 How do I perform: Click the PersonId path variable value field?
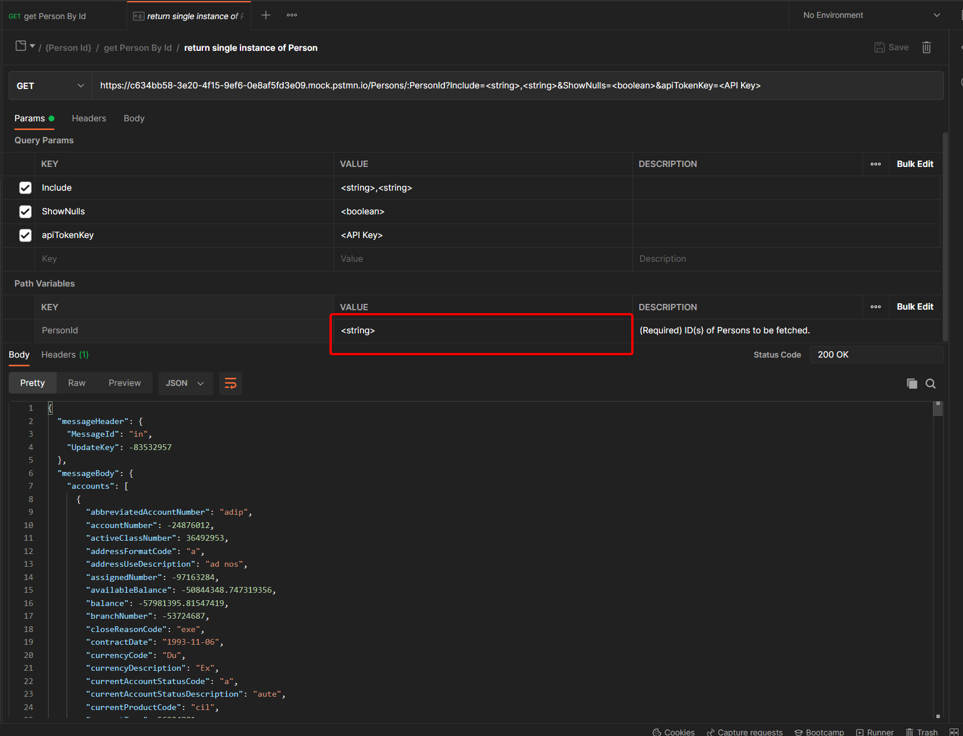pos(481,330)
